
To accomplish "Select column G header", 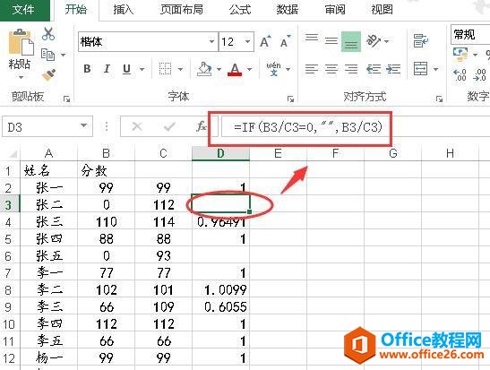I will point(393,153).
